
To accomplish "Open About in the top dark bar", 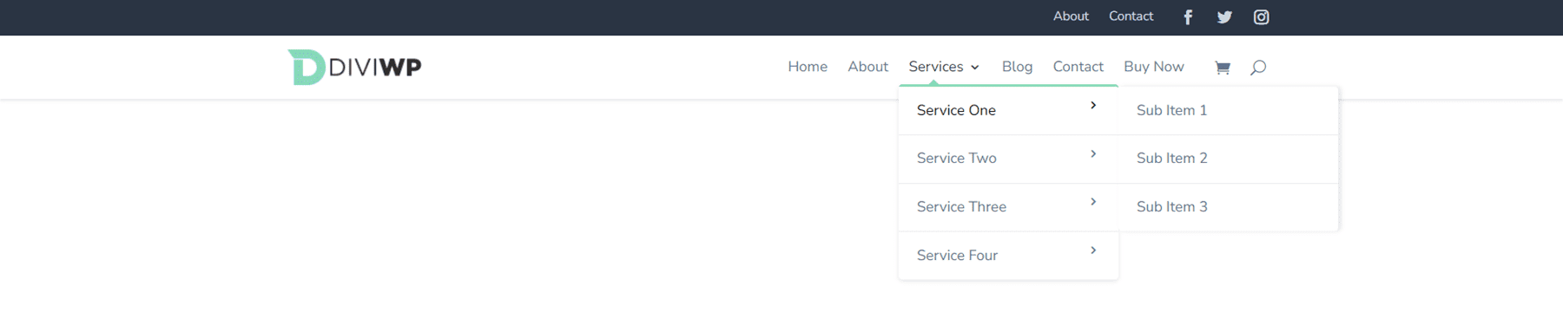I will (1071, 16).
